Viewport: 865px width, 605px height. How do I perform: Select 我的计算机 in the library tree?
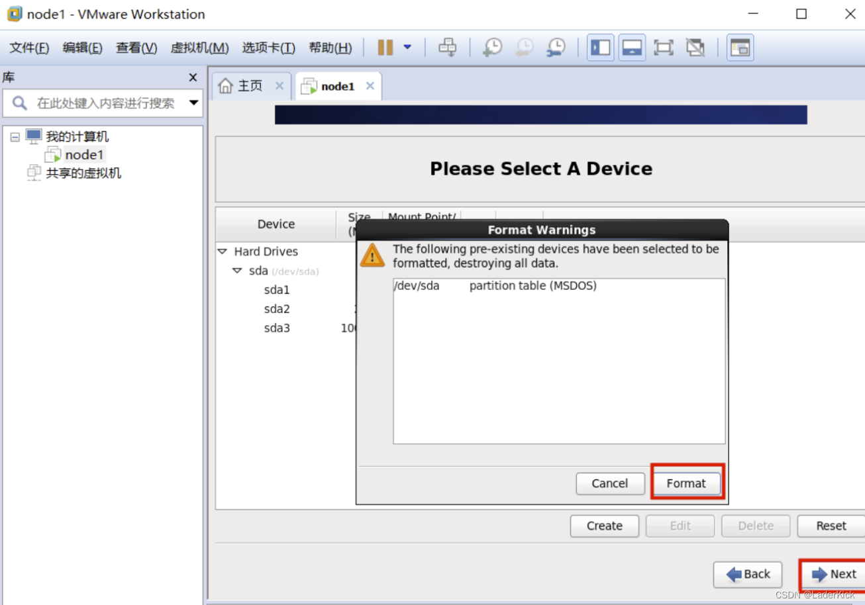tap(77, 137)
